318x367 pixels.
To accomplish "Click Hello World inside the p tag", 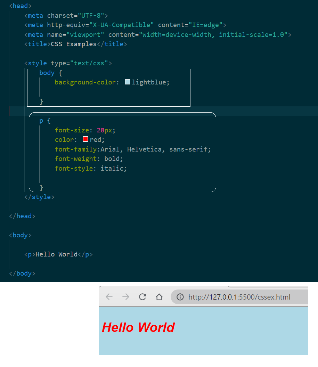I will [56, 254].
